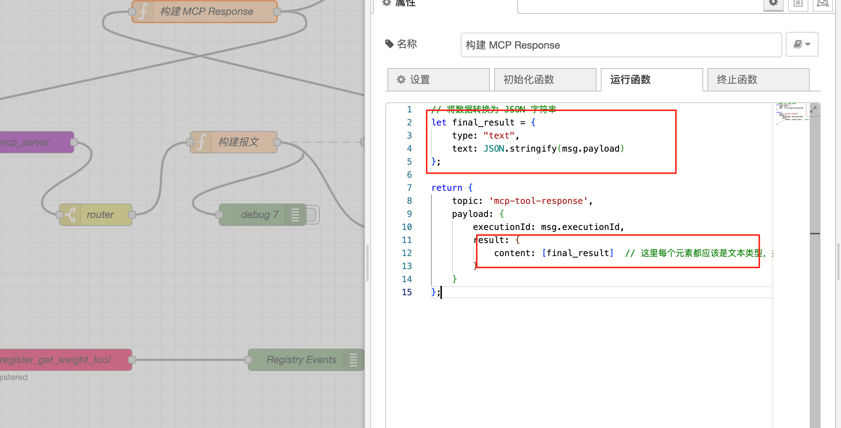
Task: Switch to the 设置 tab
Action: click(438, 79)
